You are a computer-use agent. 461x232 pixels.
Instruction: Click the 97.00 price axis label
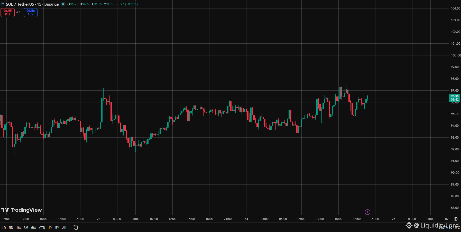pyautogui.click(x=455, y=91)
